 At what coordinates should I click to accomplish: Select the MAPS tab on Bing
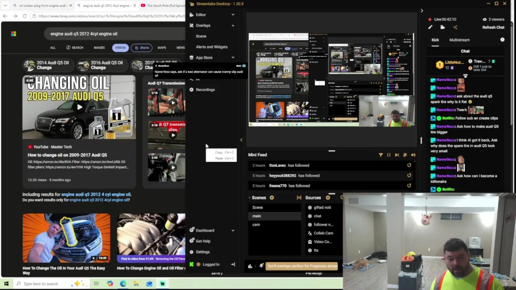[162, 48]
